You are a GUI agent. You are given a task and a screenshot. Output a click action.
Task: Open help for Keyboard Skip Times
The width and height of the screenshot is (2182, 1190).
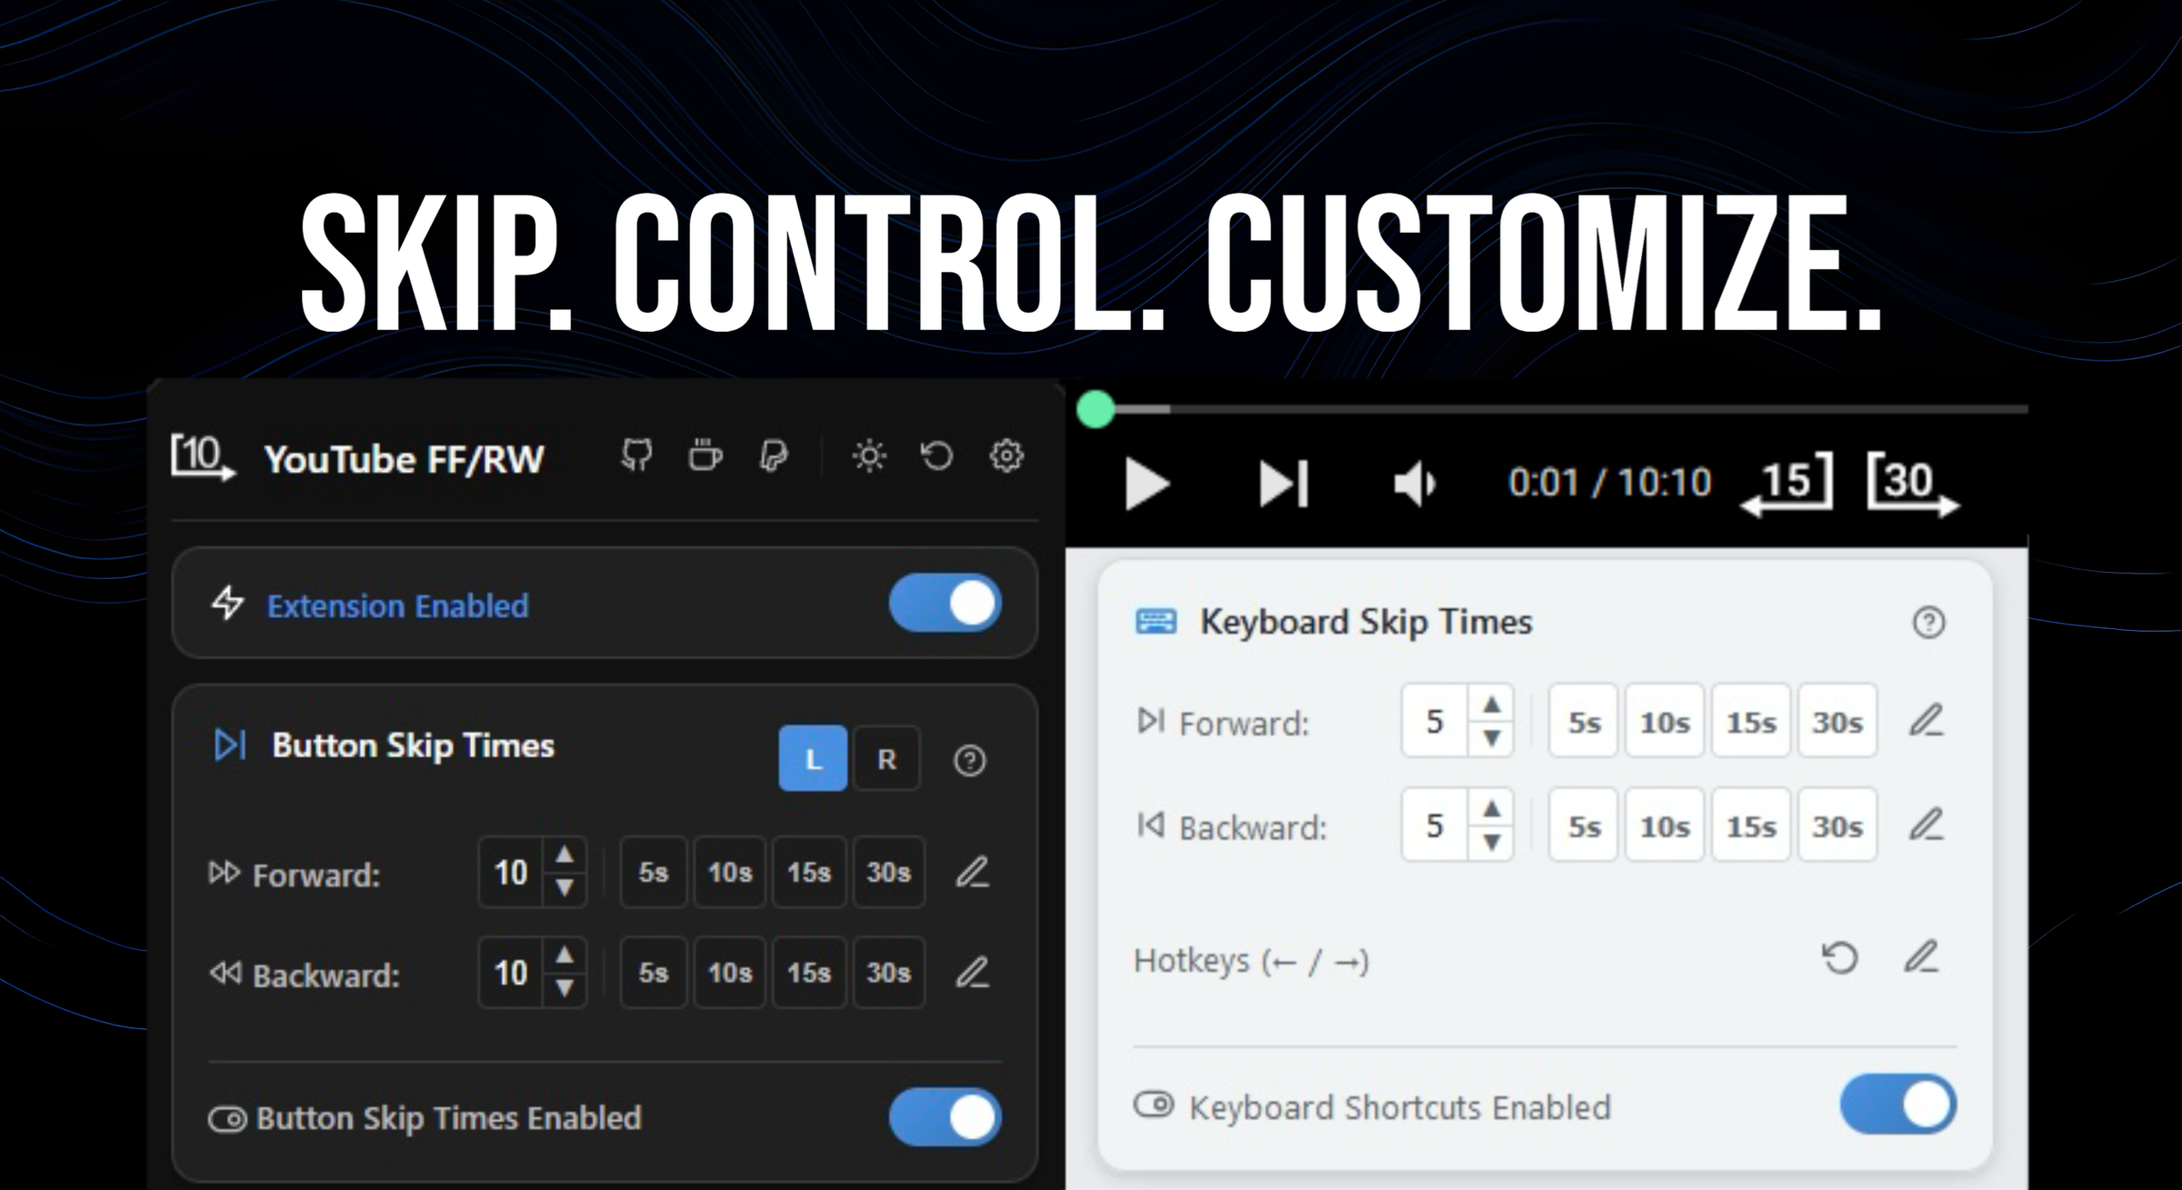tap(1928, 623)
